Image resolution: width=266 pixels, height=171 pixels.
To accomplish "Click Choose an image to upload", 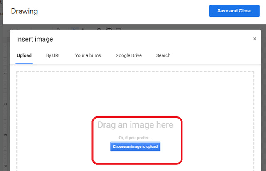I will tap(135, 146).
